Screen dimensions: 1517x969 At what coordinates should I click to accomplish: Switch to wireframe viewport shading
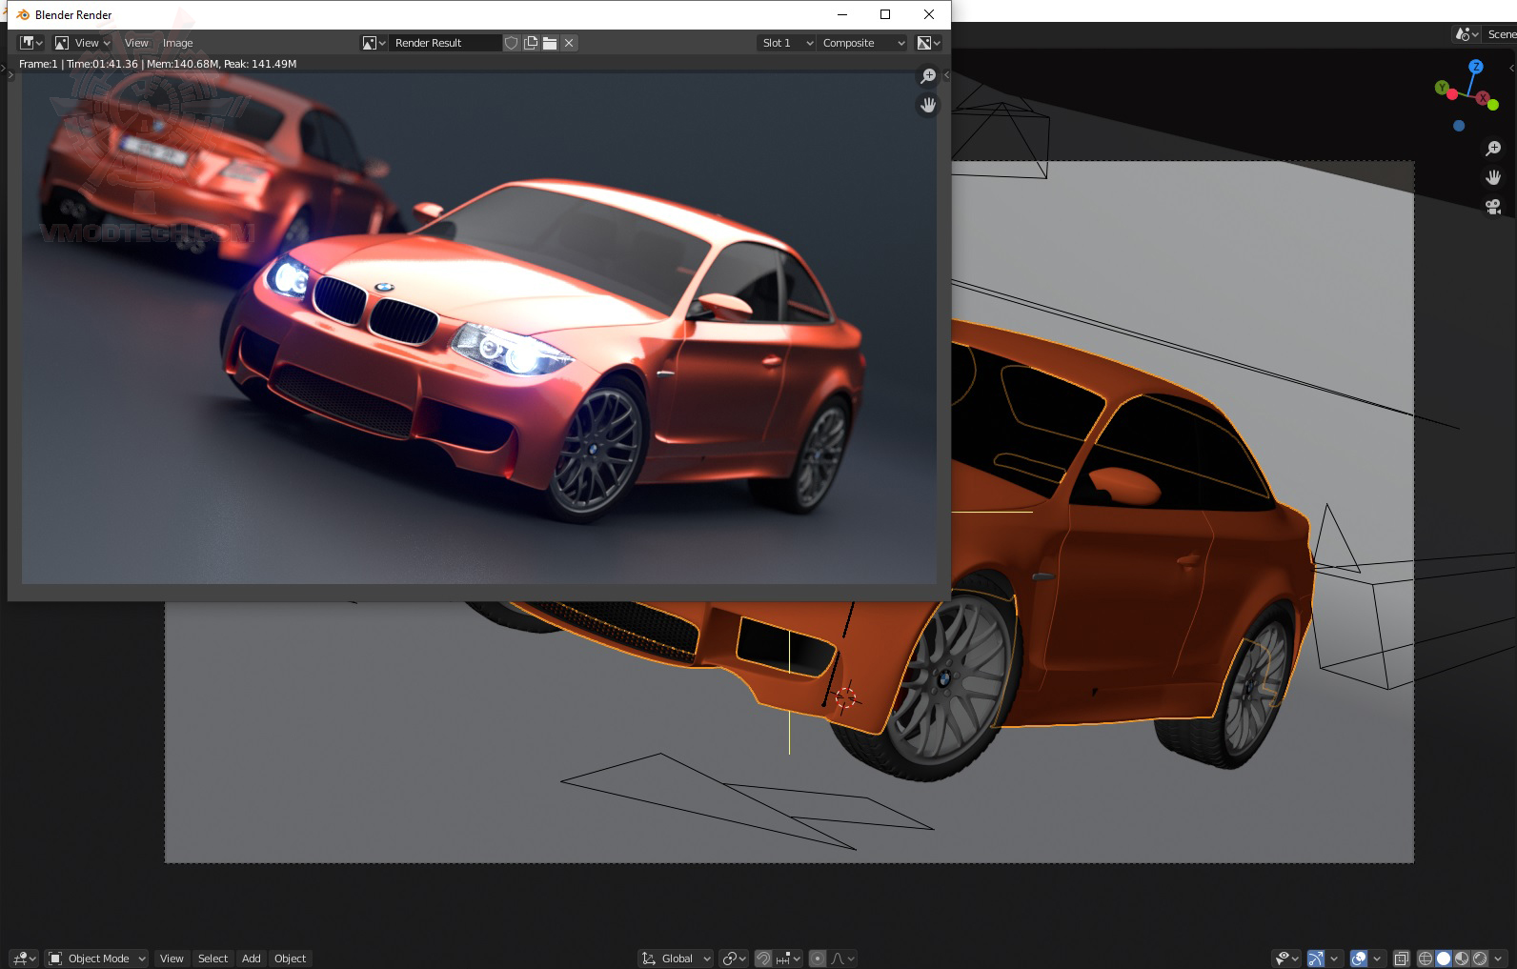click(x=1426, y=959)
